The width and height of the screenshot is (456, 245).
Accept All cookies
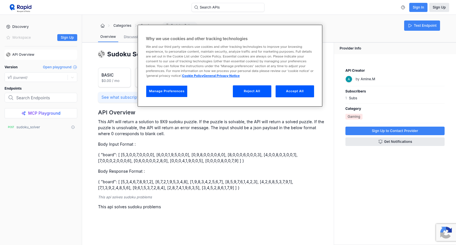[x=295, y=91]
